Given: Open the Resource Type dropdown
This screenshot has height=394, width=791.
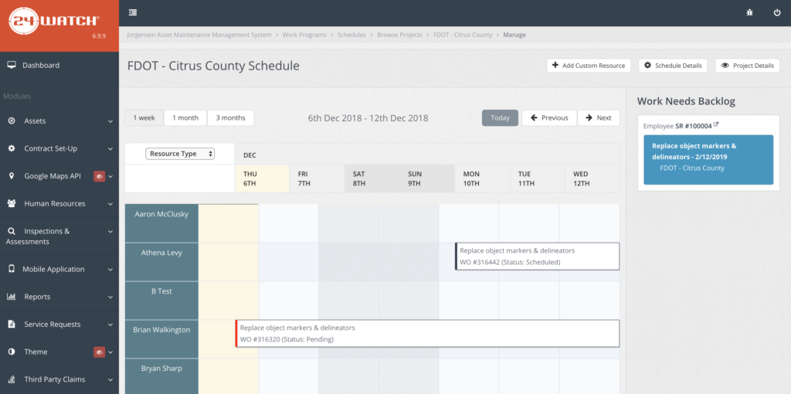Looking at the screenshot, I should tap(180, 154).
